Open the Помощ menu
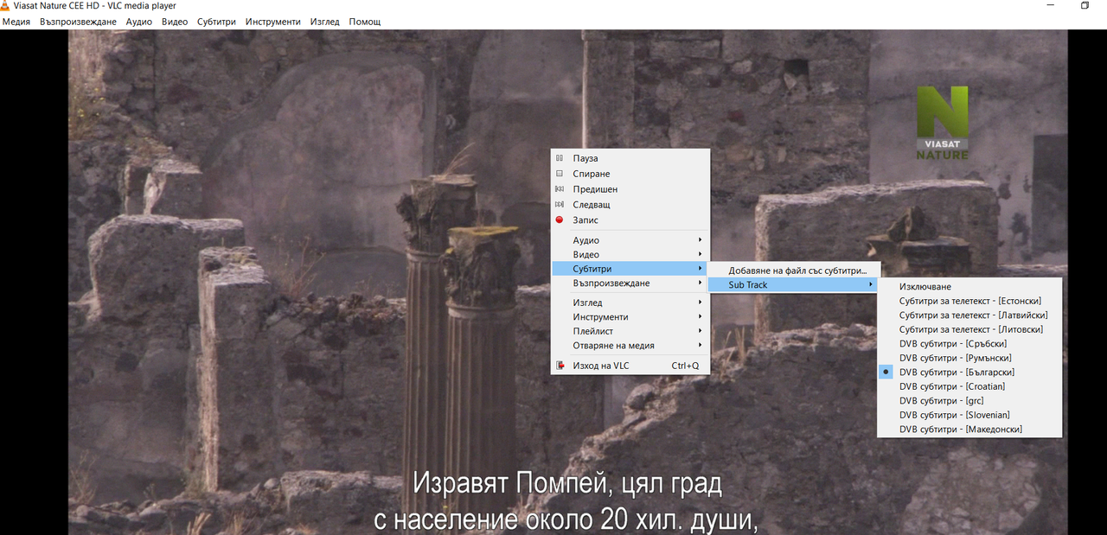This screenshot has width=1107, height=535. 365,22
